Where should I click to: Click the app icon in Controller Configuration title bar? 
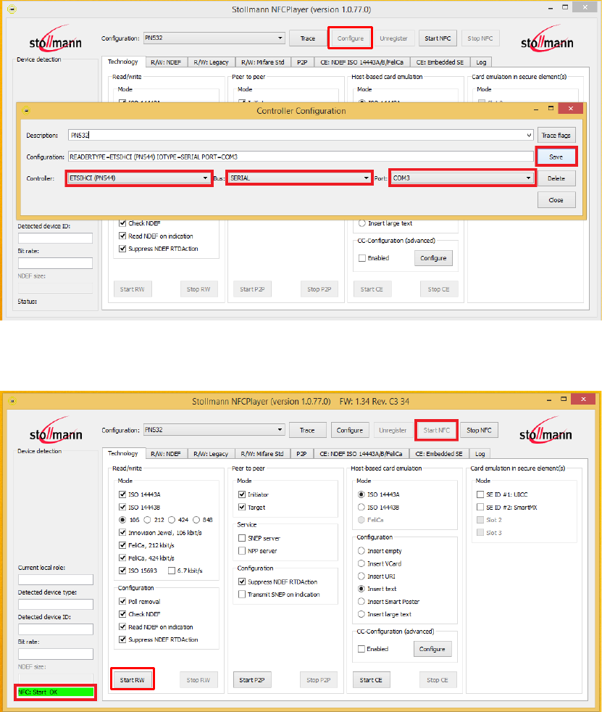[x=26, y=110]
